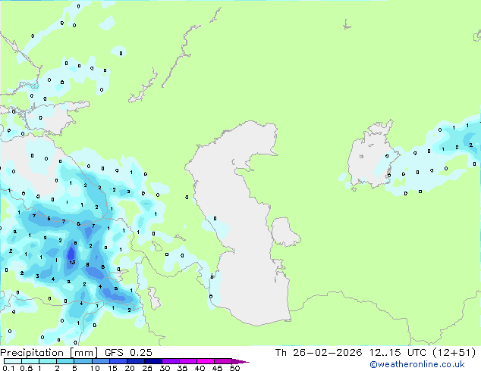Image resolution: width=481 pixels, height=371 pixels.
Task: Click the "12..15 UTC" time text
Action: (x=398, y=353)
